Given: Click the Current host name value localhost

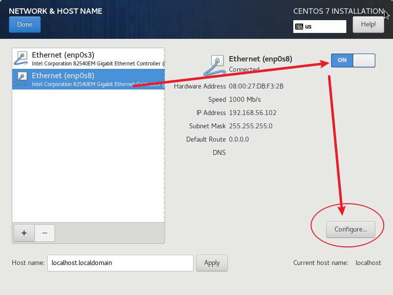Looking at the screenshot, I should [x=368, y=263].
